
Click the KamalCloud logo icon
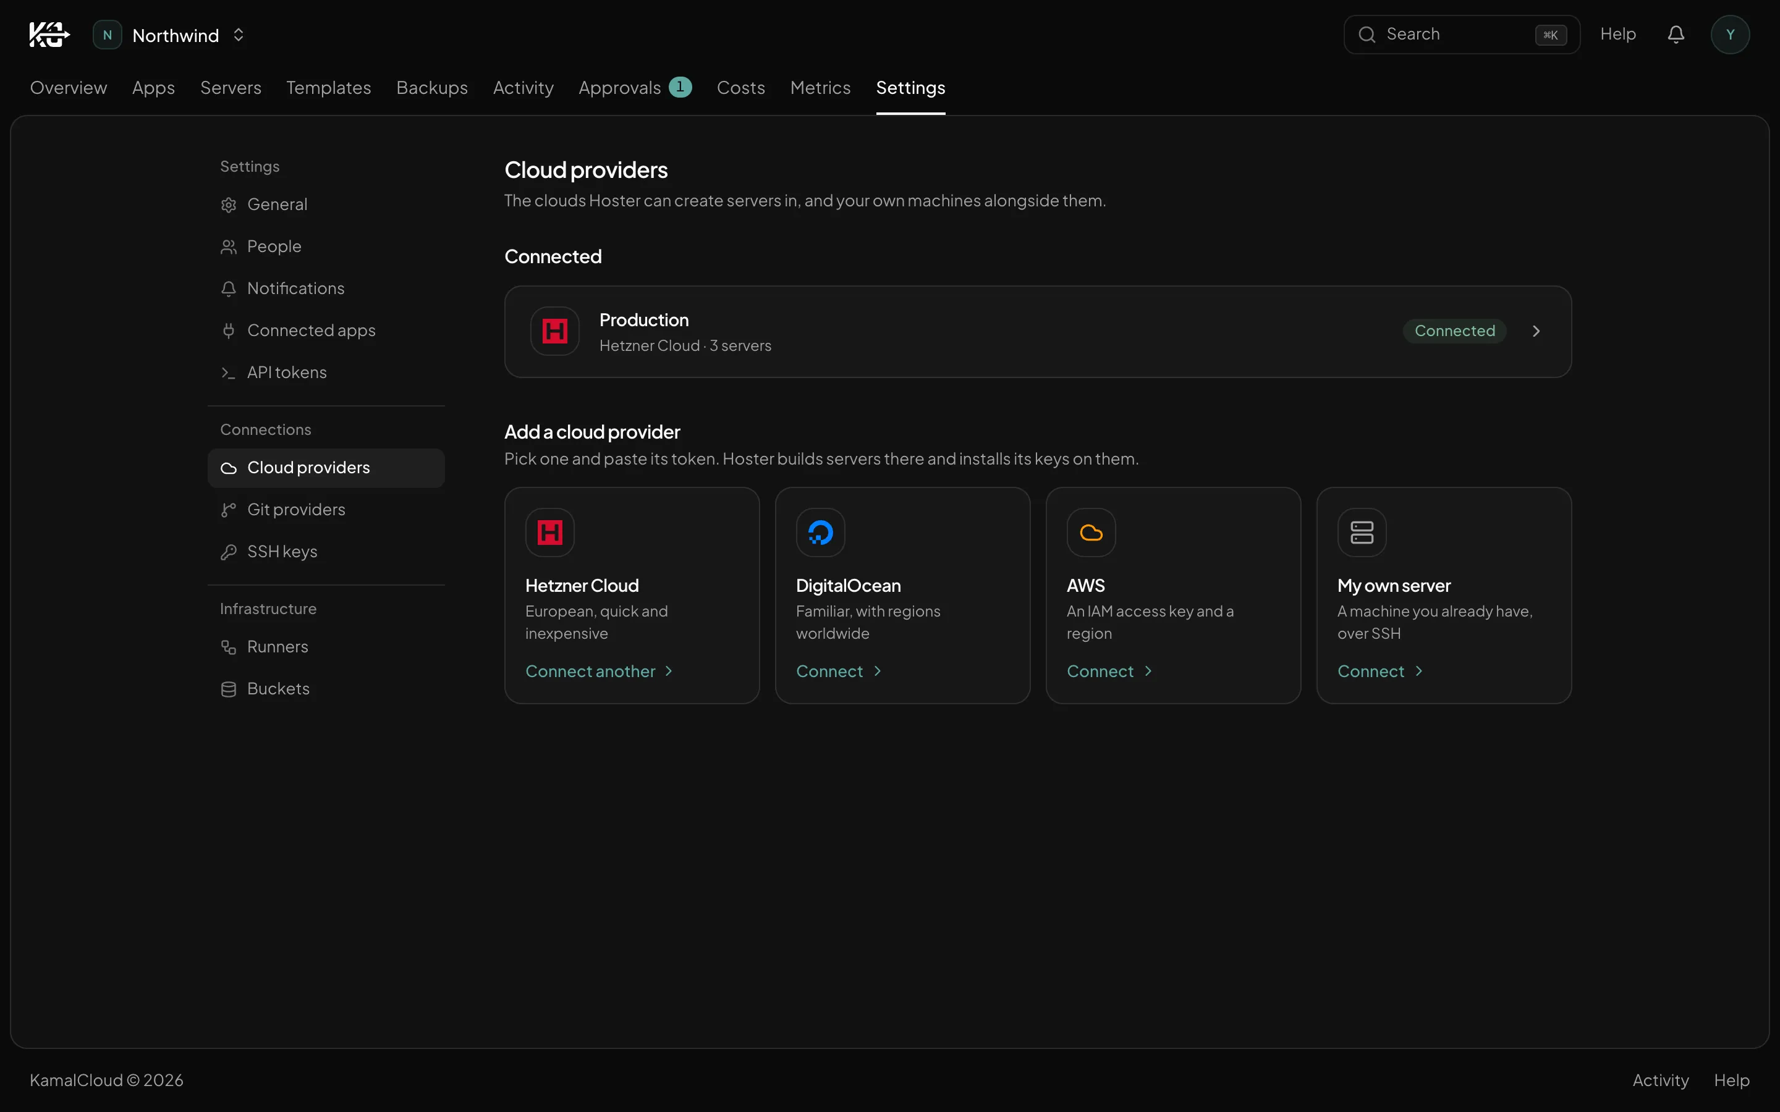[x=49, y=35]
